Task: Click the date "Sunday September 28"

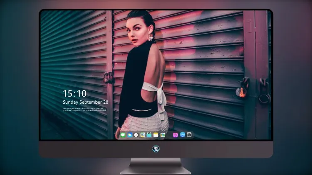Action: [86, 102]
